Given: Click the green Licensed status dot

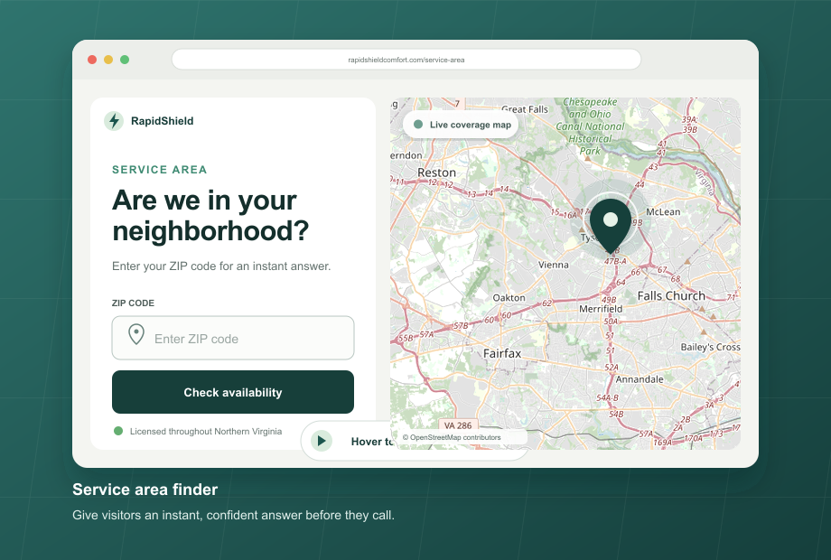Looking at the screenshot, I should [x=118, y=431].
